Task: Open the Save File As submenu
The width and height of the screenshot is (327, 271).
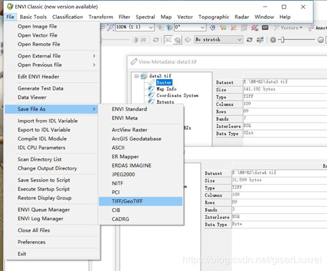Action: [52, 109]
